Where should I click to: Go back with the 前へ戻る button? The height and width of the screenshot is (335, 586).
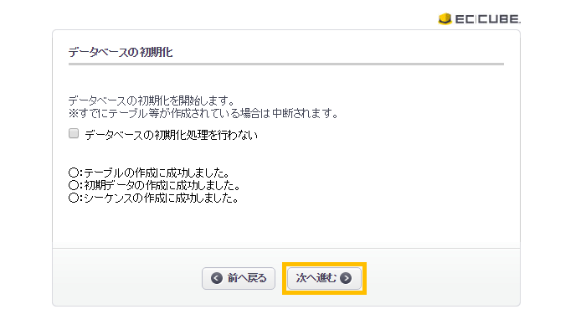239,278
